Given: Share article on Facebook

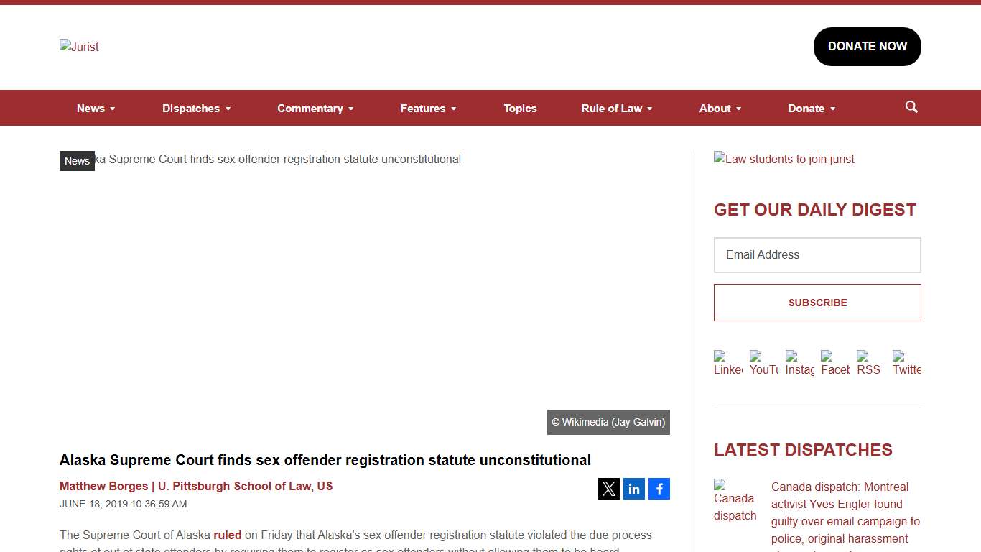Looking at the screenshot, I should click(659, 489).
